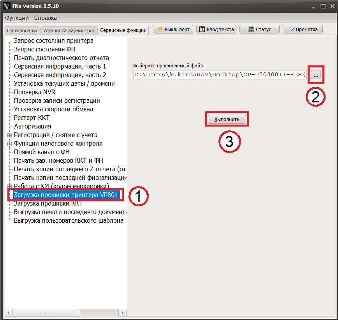
Task: Select Запрос состояния принтера in the tree
Action: click(53, 40)
